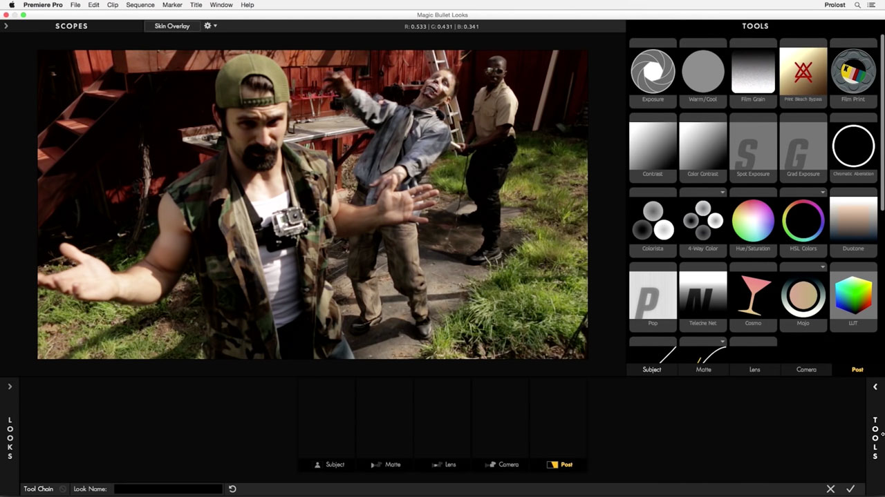Image resolution: width=885 pixels, height=497 pixels.
Task: Reset the look with circular arrow
Action: pos(232,489)
